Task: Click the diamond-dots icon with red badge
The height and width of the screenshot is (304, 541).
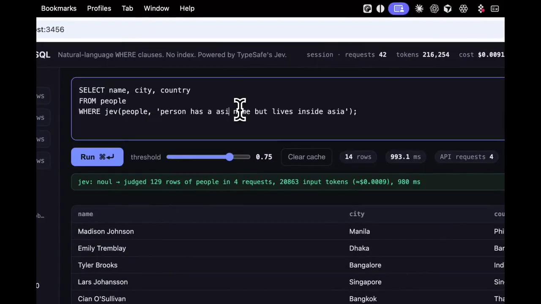Action: coord(481,8)
